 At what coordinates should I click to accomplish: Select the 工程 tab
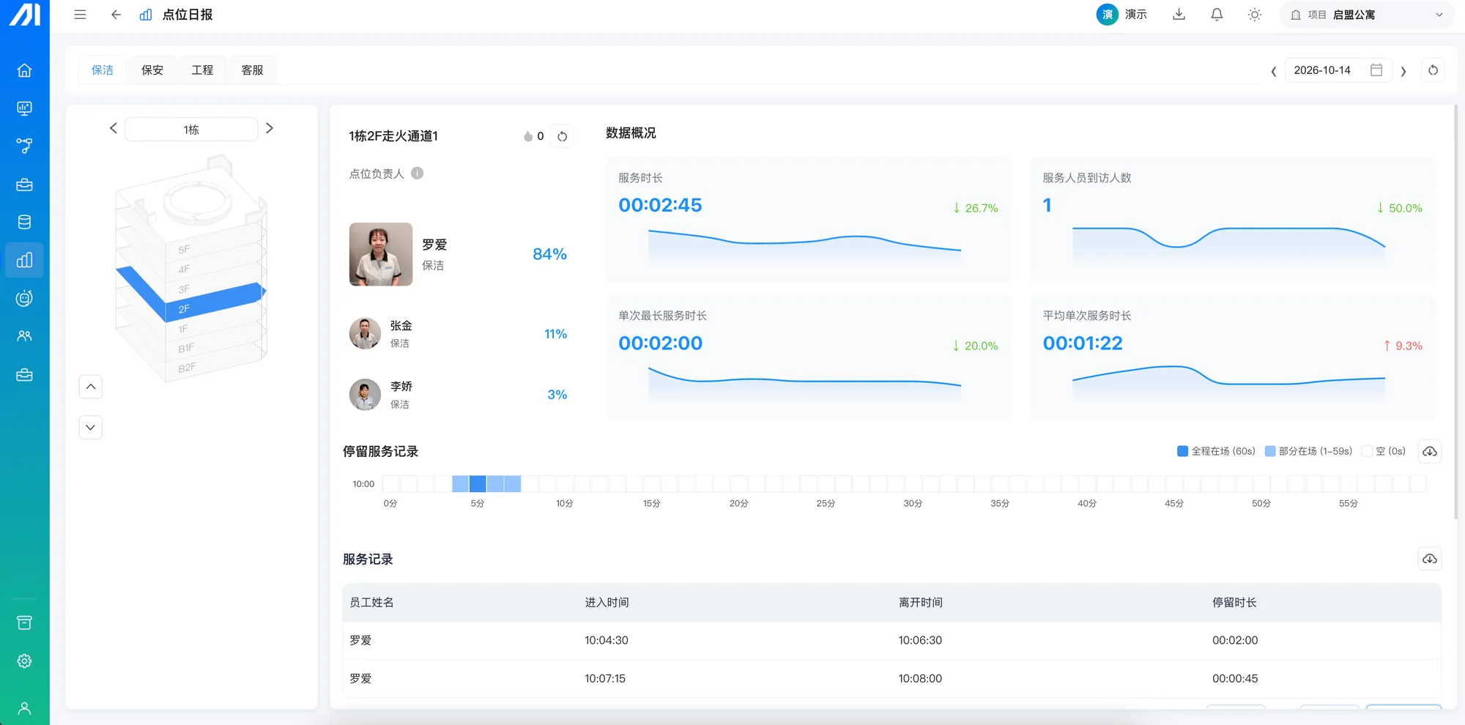point(202,70)
